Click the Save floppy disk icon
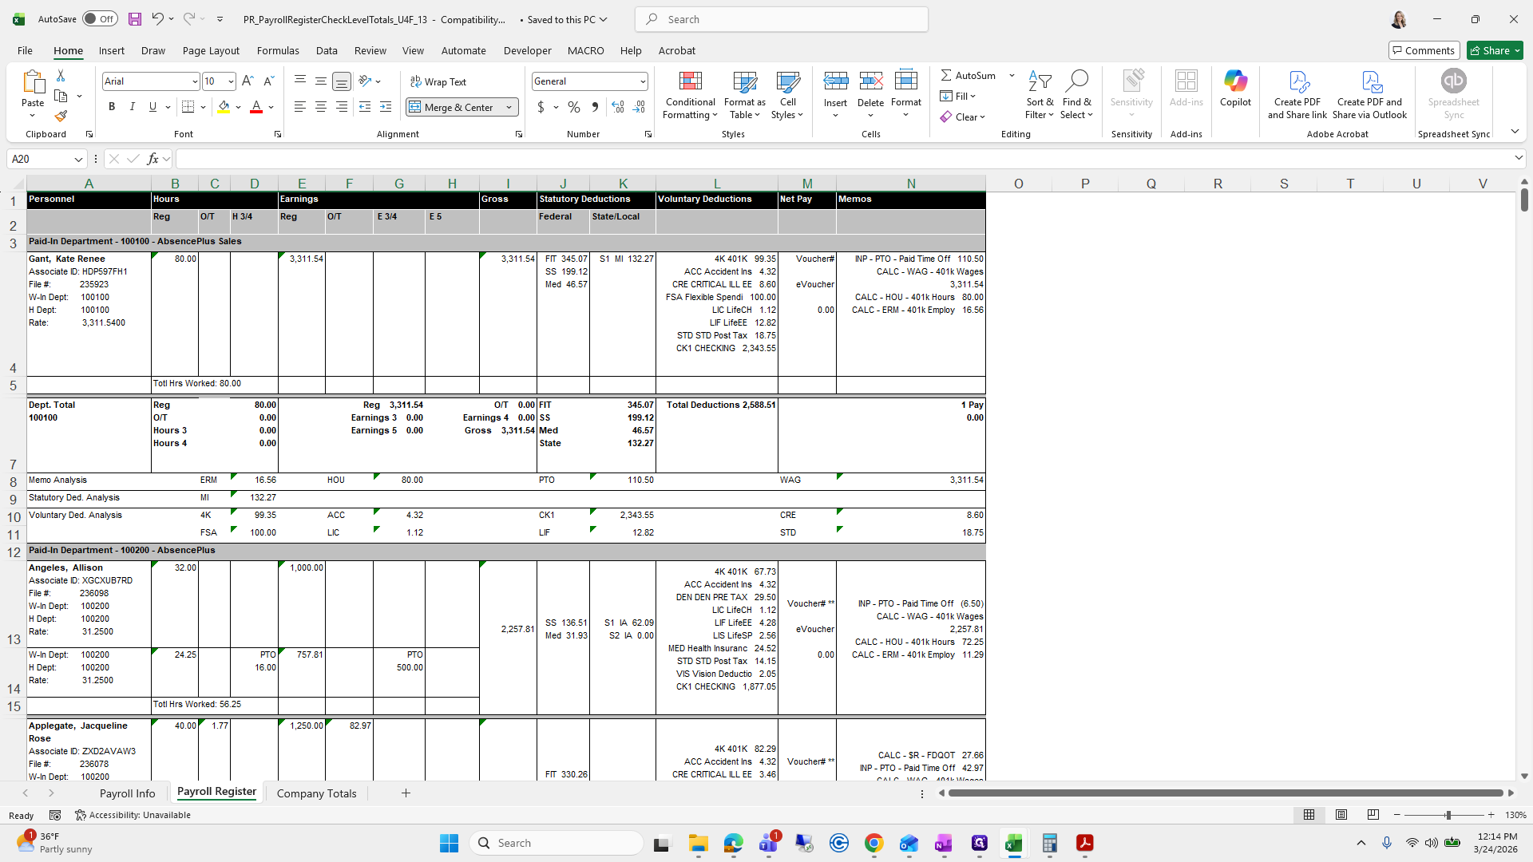The height and width of the screenshot is (862, 1533). [x=134, y=19]
